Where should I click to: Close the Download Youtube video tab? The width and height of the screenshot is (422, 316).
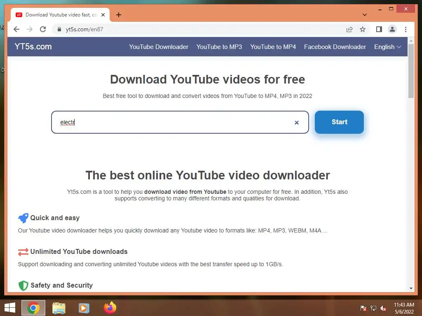click(x=103, y=15)
